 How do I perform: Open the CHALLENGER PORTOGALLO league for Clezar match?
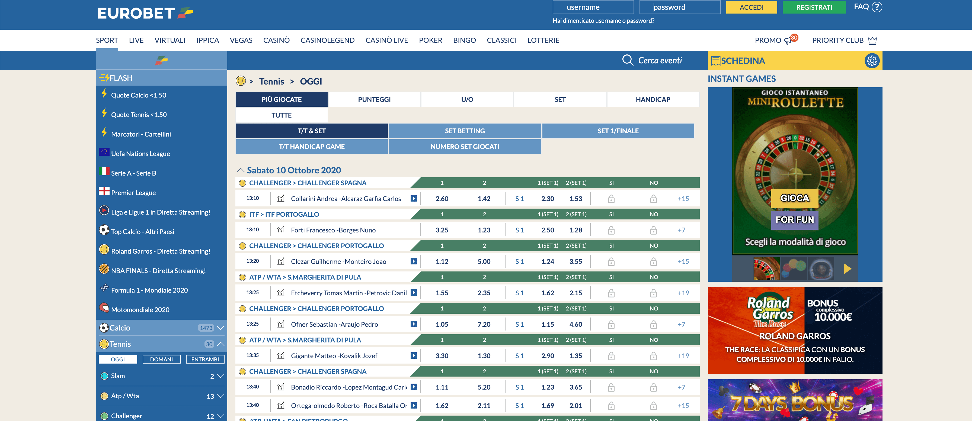click(316, 246)
